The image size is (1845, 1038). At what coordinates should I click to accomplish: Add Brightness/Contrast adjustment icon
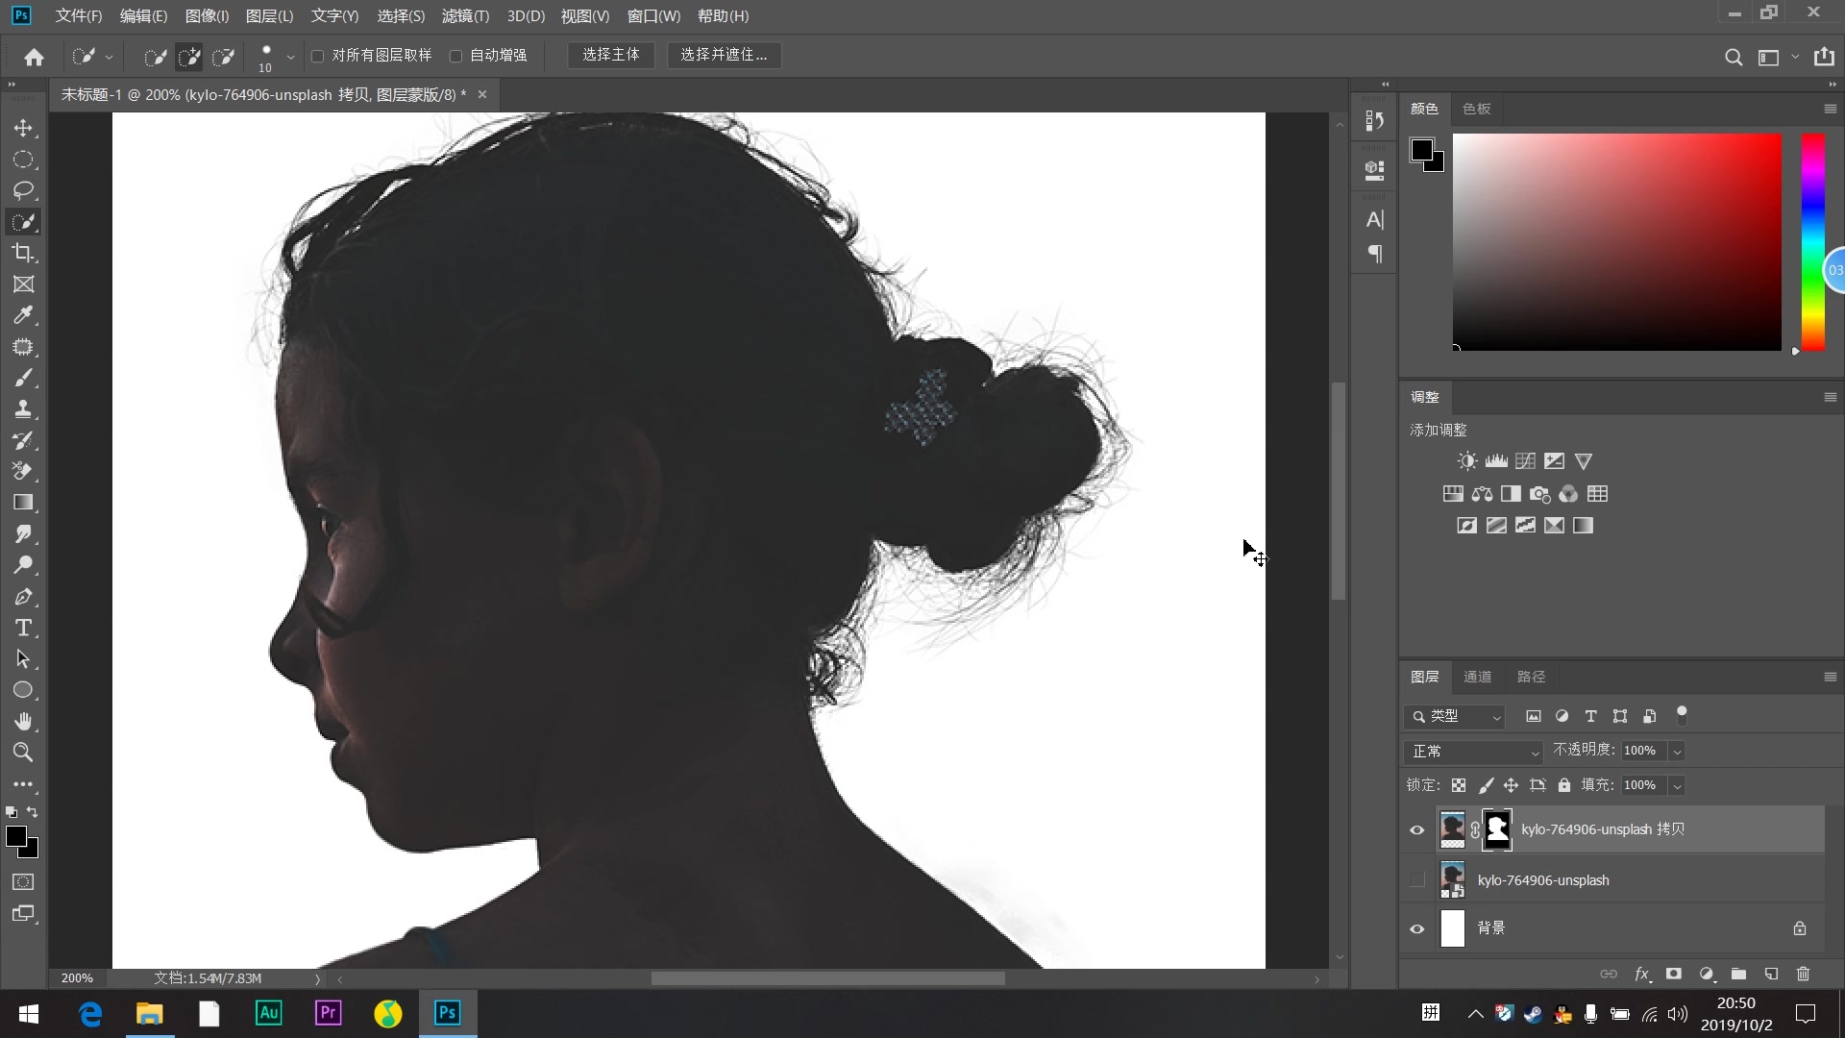(x=1466, y=461)
